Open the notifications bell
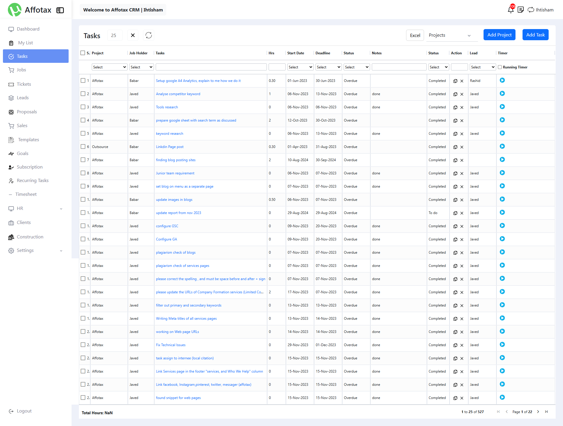Image resolution: width=563 pixels, height=426 pixels. pyautogui.click(x=511, y=10)
